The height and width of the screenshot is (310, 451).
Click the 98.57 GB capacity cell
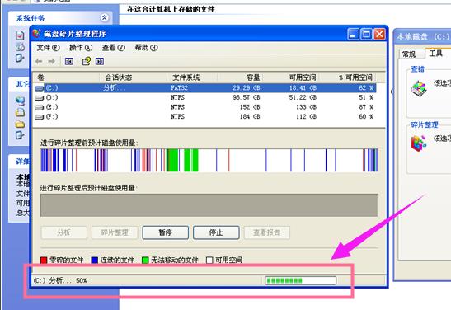click(247, 98)
